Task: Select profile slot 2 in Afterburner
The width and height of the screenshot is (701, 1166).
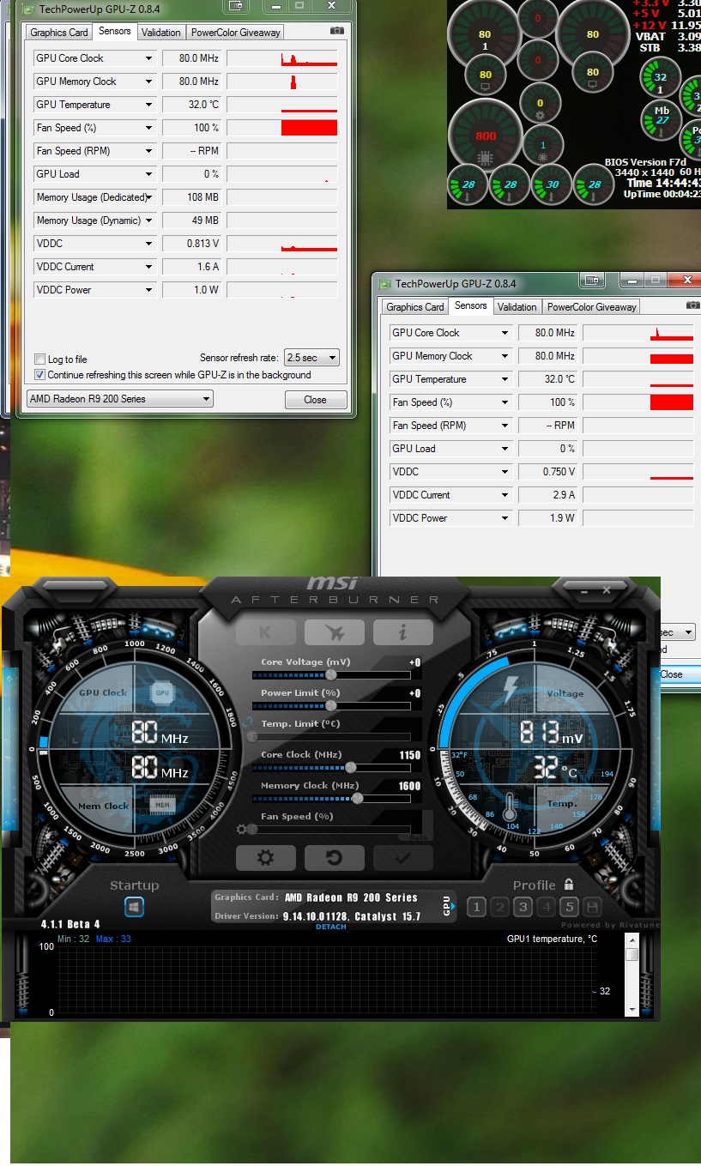Action: (x=500, y=907)
